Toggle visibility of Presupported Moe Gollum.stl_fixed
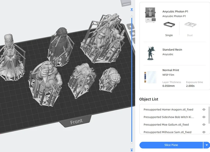210x152 pixels. tap(203, 124)
